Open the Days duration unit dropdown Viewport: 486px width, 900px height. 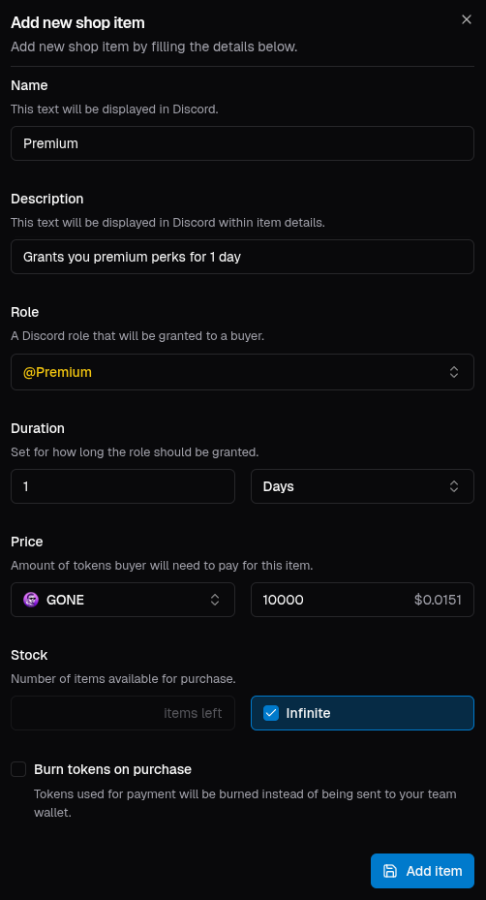pyautogui.click(x=363, y=486)
